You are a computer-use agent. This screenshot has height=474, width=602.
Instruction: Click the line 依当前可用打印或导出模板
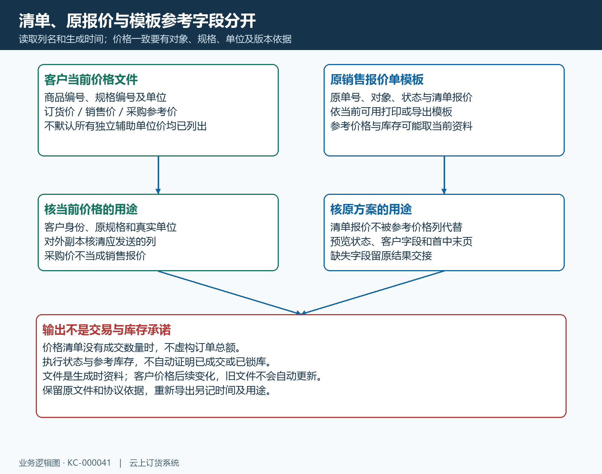[391, 112]
